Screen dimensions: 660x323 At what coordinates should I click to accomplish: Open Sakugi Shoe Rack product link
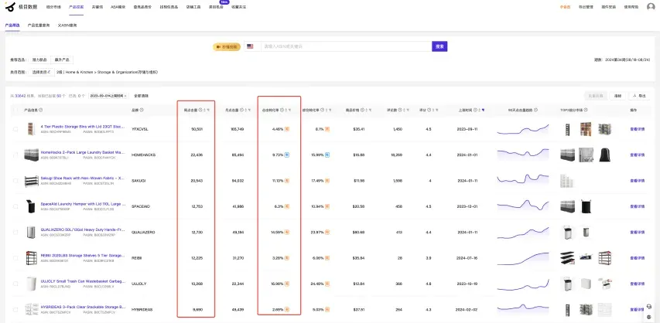(x=84, y=178)
